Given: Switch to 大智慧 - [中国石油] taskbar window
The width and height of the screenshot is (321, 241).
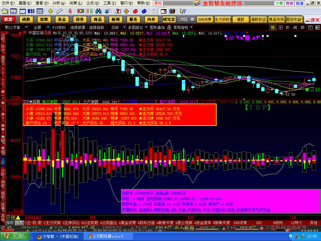Looking at the screenshot, I should tap(58, 236).
